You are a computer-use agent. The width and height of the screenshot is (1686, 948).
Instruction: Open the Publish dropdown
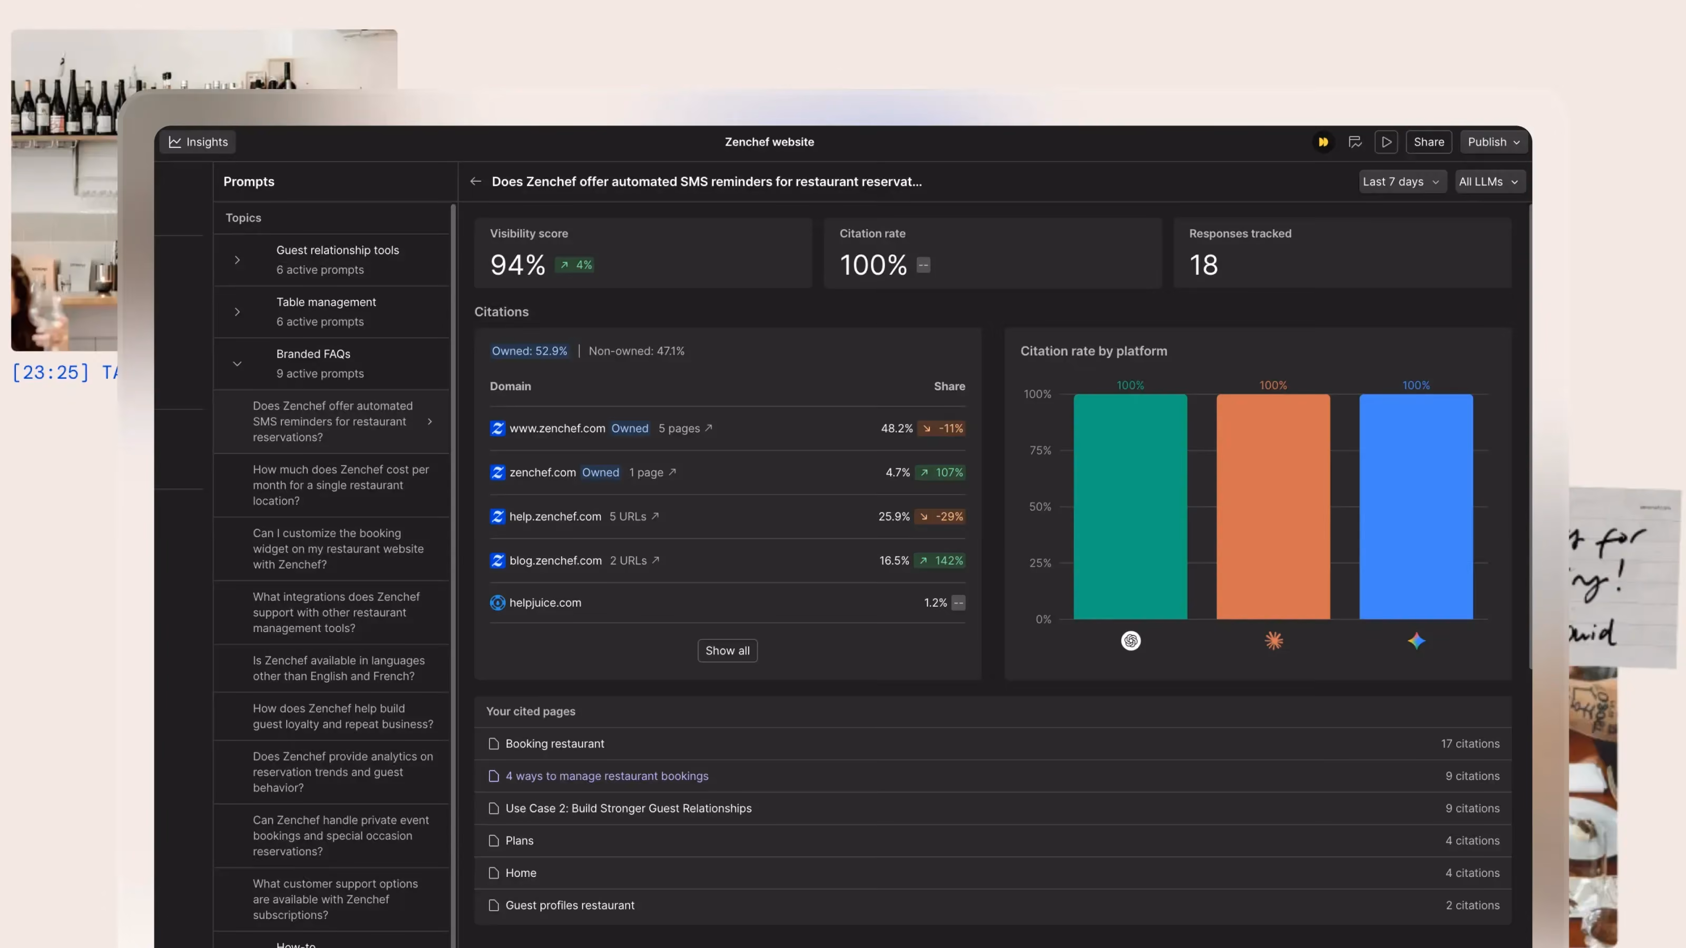[1494, 142]
